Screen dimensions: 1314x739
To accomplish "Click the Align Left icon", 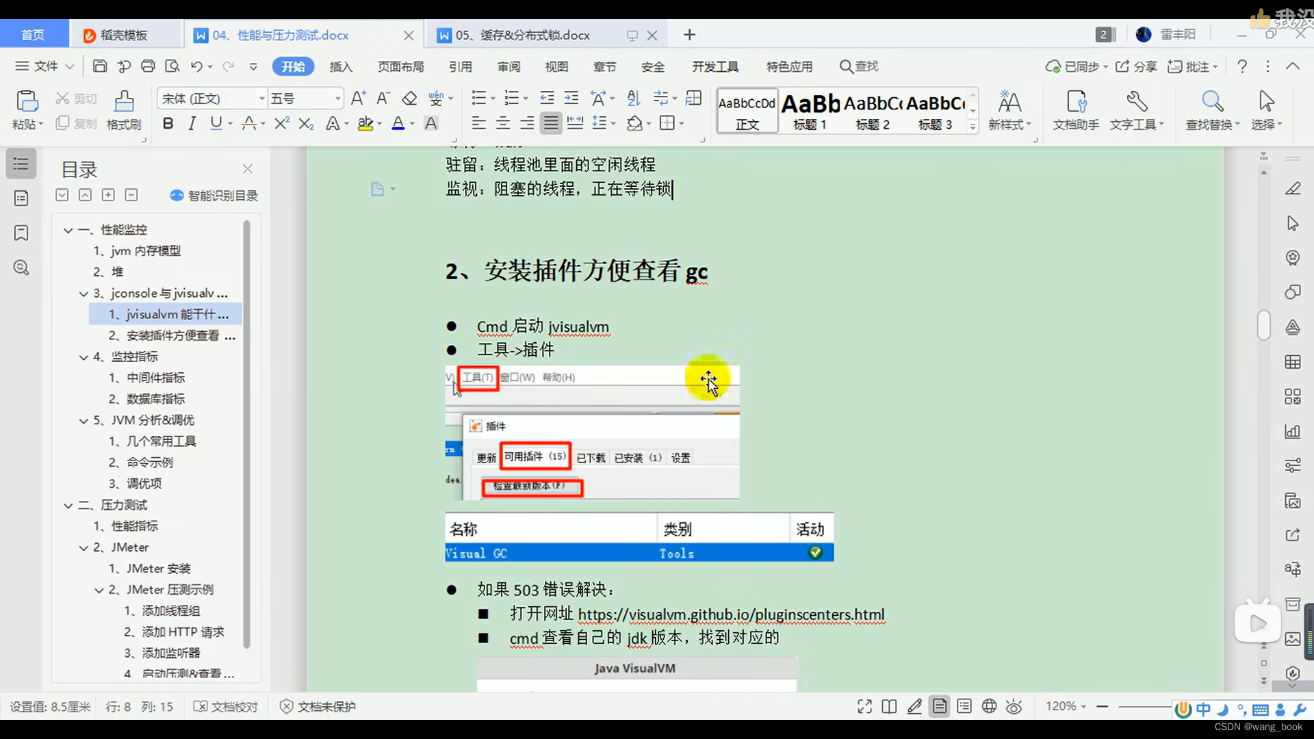I will [479, 124].
